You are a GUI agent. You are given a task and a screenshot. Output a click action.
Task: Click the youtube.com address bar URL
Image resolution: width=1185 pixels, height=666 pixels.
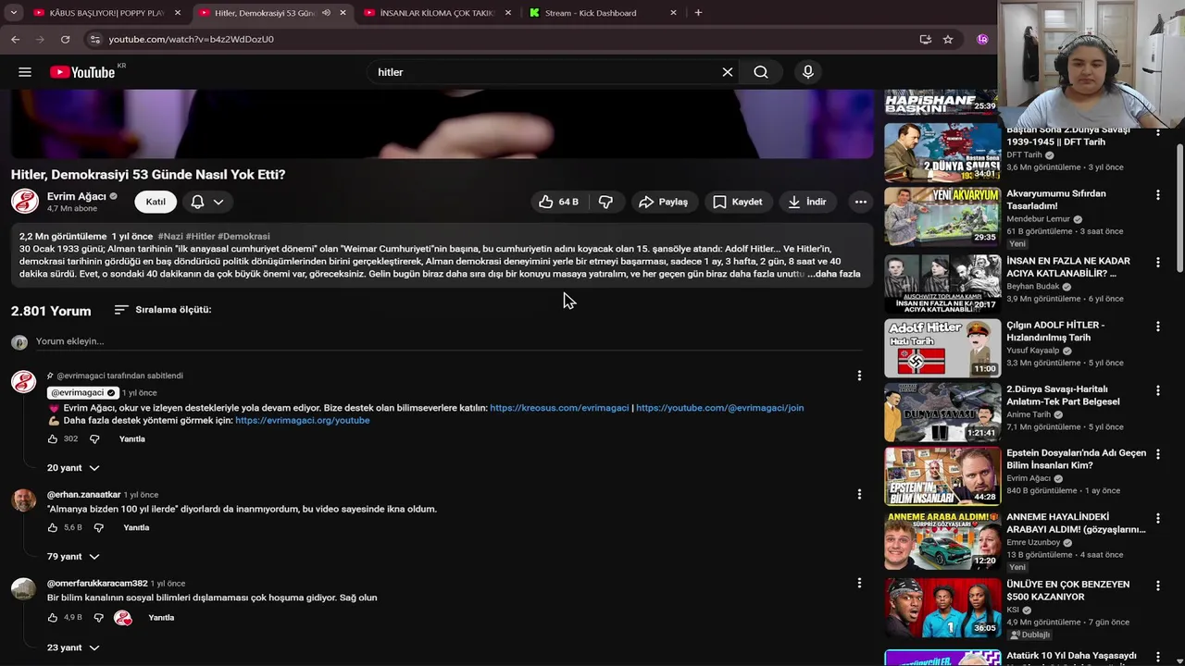click(191, 39)
